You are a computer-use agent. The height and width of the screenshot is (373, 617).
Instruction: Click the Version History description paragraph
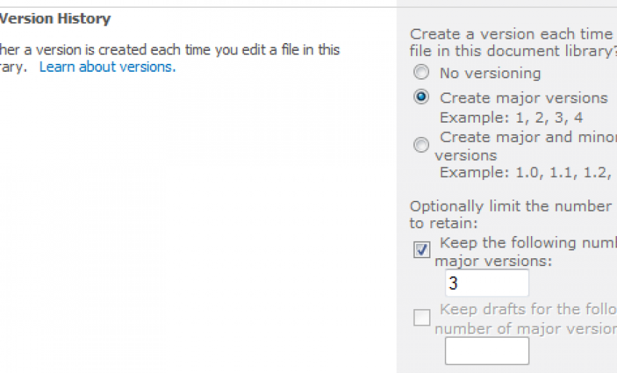[169, 50]
